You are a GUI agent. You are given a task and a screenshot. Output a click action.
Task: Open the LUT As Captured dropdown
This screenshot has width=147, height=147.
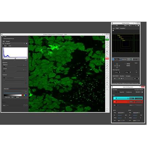pos(15,43)
